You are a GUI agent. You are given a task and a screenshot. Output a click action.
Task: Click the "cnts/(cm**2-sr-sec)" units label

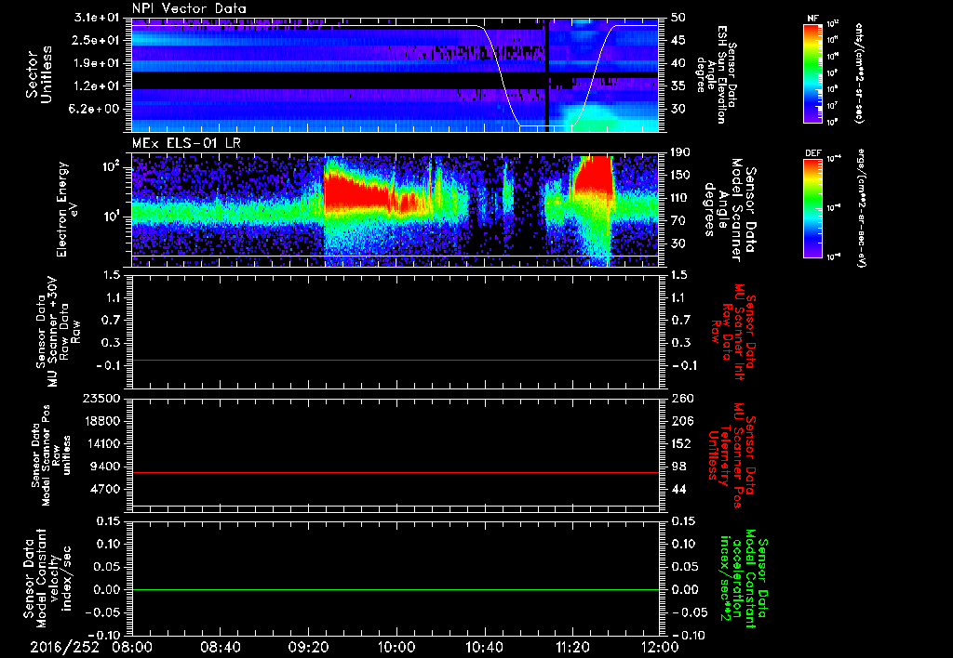tap(859, 73)
